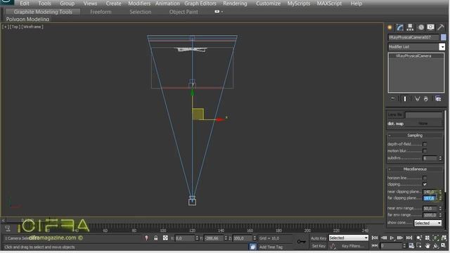Enable depth-of-field checkbox
The width and height of the screenshot is (450, 253).
click(x=425, y=144)
